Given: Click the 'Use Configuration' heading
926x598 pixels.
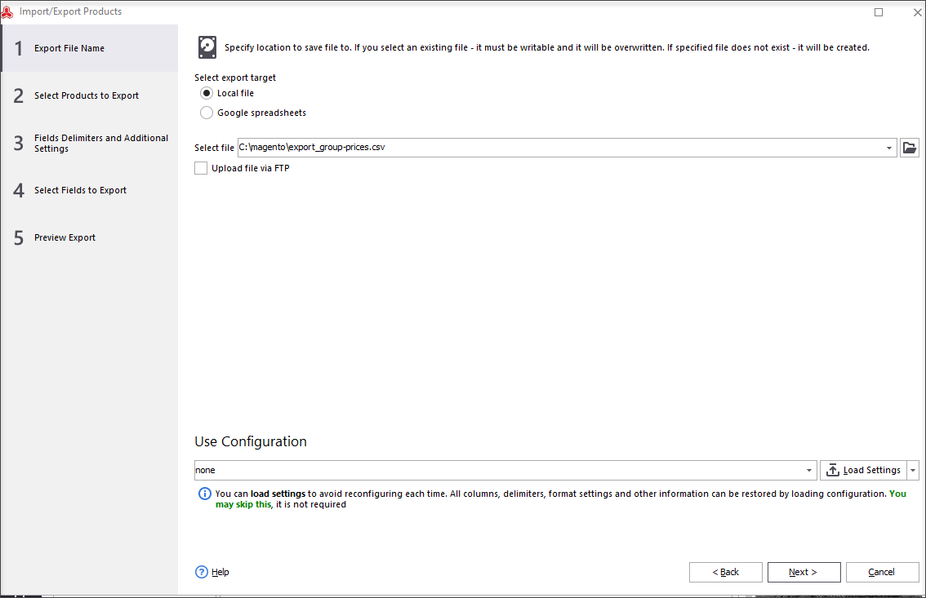Looking at the screenshot, I should [251, 441].
